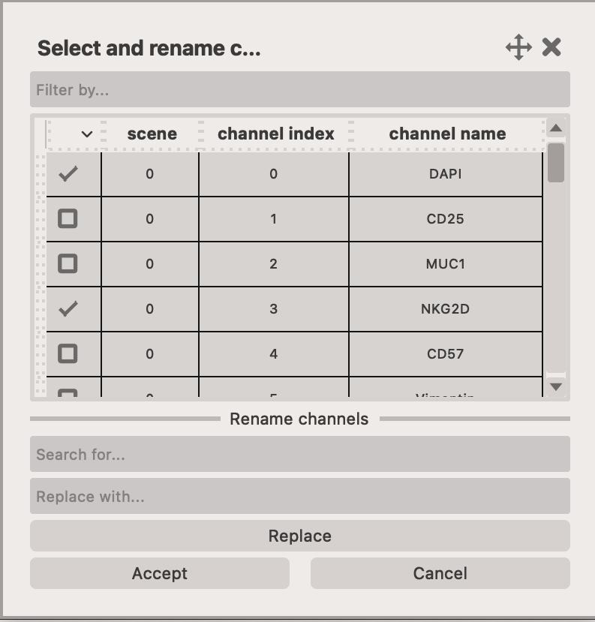Select the scene column header

(x=151, y=134)
